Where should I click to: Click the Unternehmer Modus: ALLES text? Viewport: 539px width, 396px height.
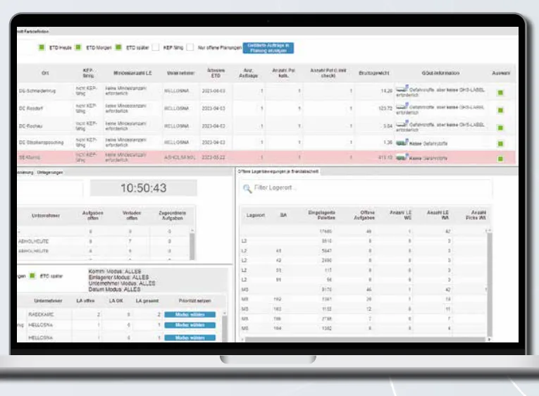tap(122, 283)
